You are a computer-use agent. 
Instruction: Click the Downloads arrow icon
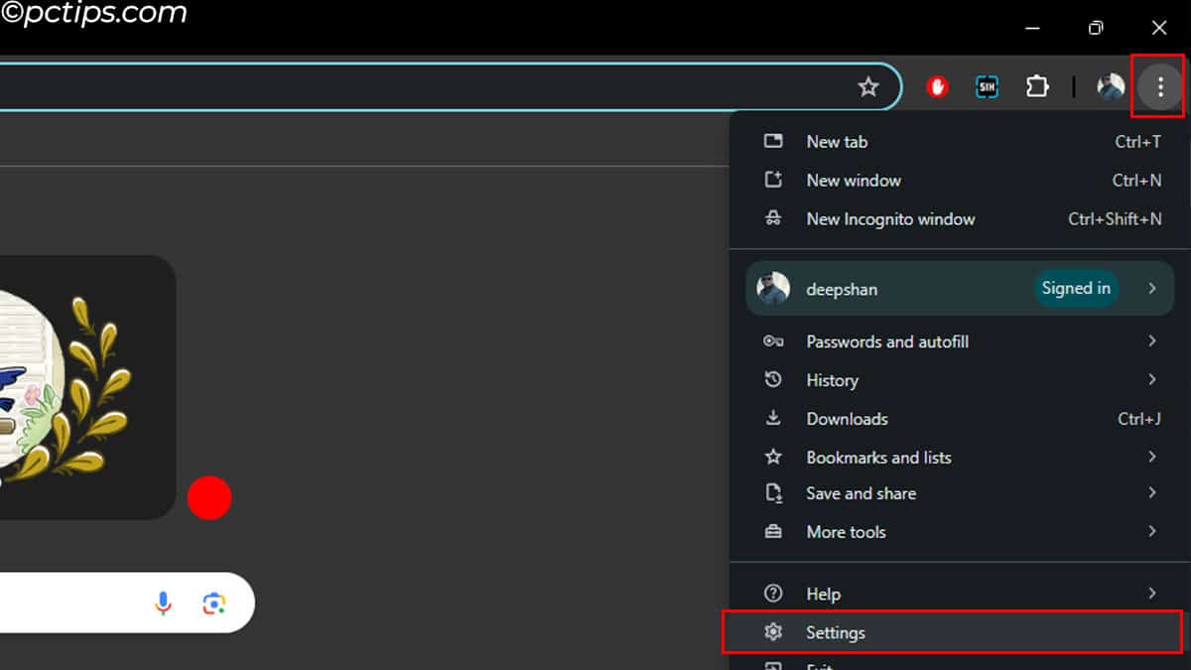pyautogui.click(x=773, y=419)
